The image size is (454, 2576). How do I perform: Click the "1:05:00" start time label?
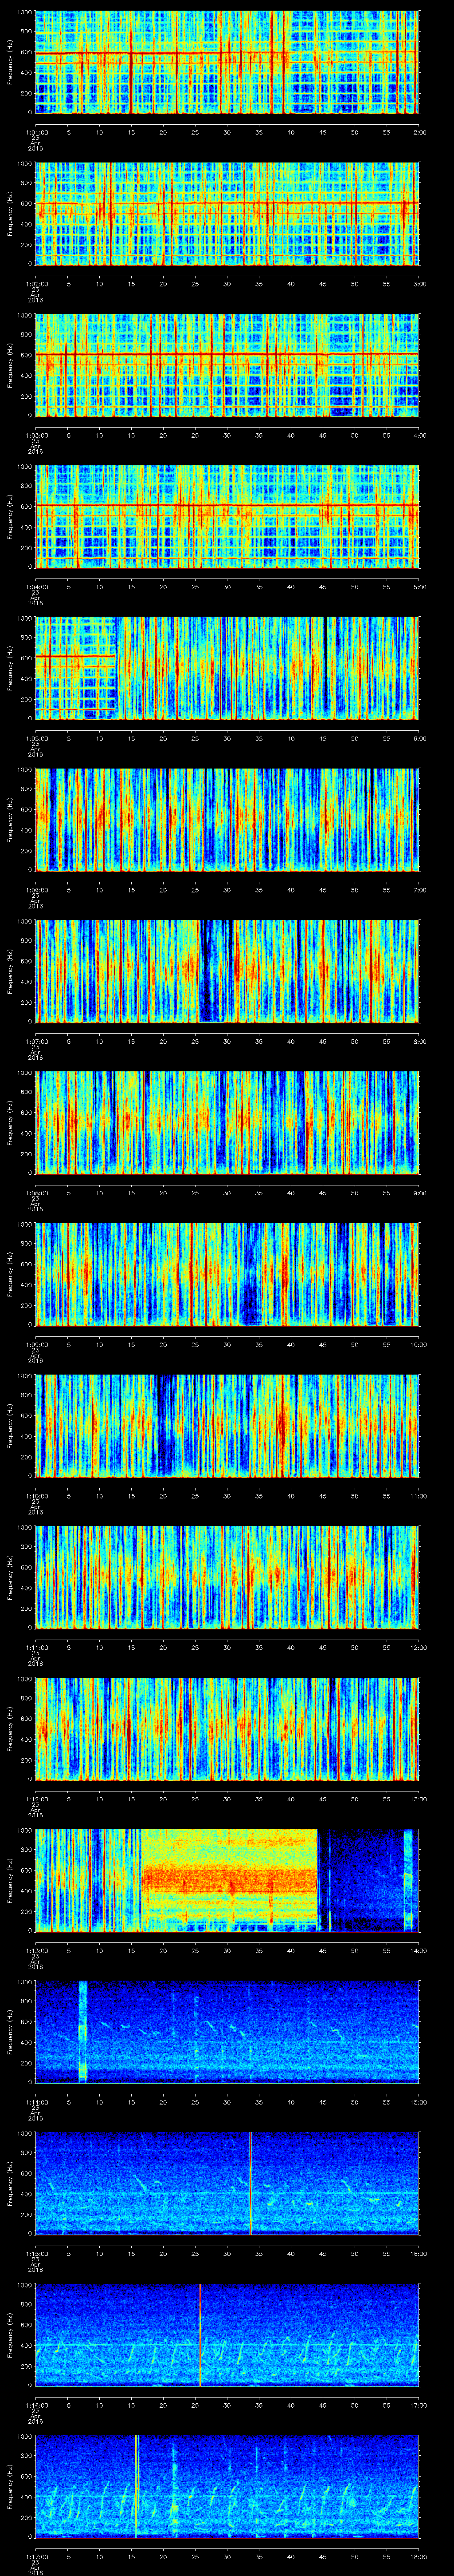[x=36, y=737]
